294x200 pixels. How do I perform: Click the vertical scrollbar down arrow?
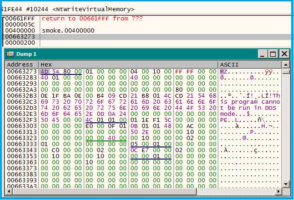pos(285,185)
